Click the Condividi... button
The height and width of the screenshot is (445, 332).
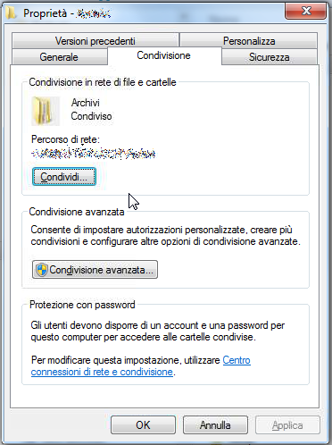(64, 177)
